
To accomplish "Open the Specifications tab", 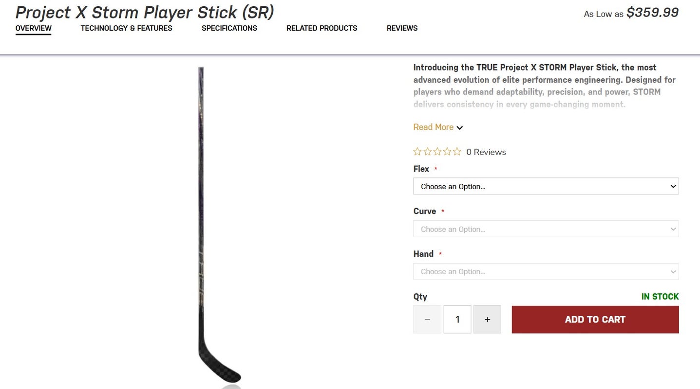I will [x=229, y=28].
